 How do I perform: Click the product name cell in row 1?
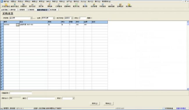[x=34, y=25]
